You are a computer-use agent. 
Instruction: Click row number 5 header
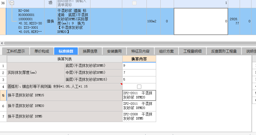coord(3,95)
